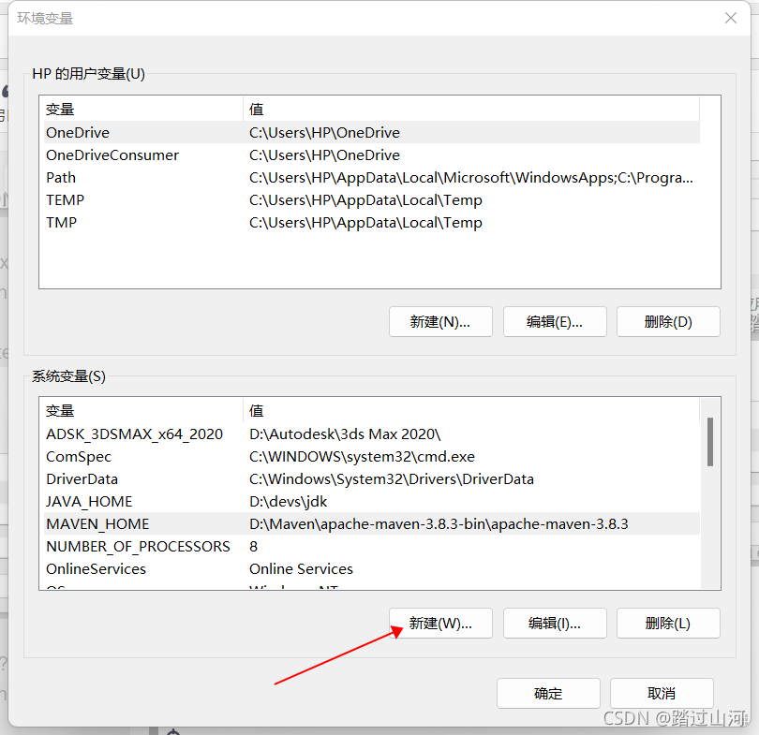Select the OnlineServices system variable
The width and height of the screenshot is (759, 735).
tap(372, 569)
